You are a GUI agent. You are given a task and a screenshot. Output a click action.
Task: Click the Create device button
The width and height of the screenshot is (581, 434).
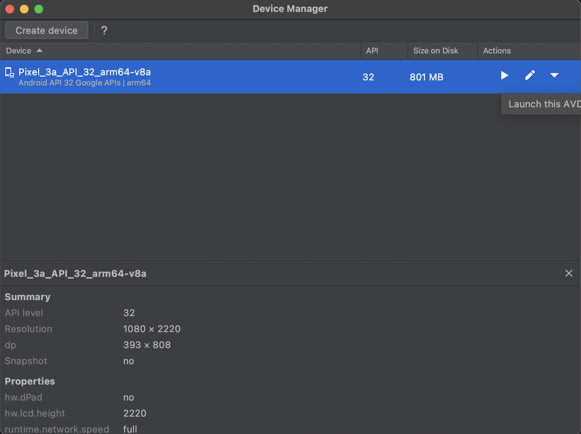coord(47,31)
